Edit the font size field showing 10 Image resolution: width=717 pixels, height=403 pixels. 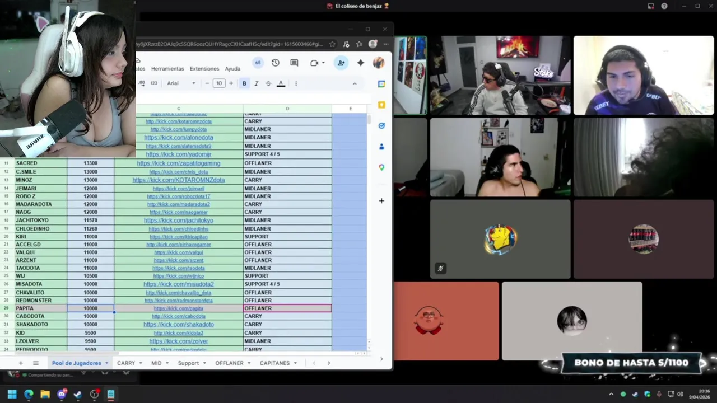[x=219, y=83]
